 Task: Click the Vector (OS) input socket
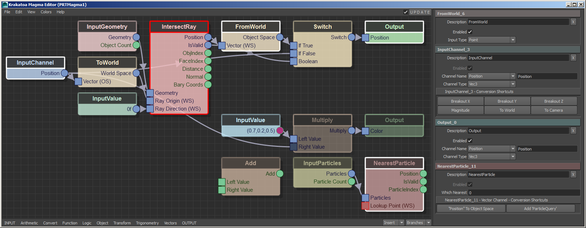click(78, 82)
